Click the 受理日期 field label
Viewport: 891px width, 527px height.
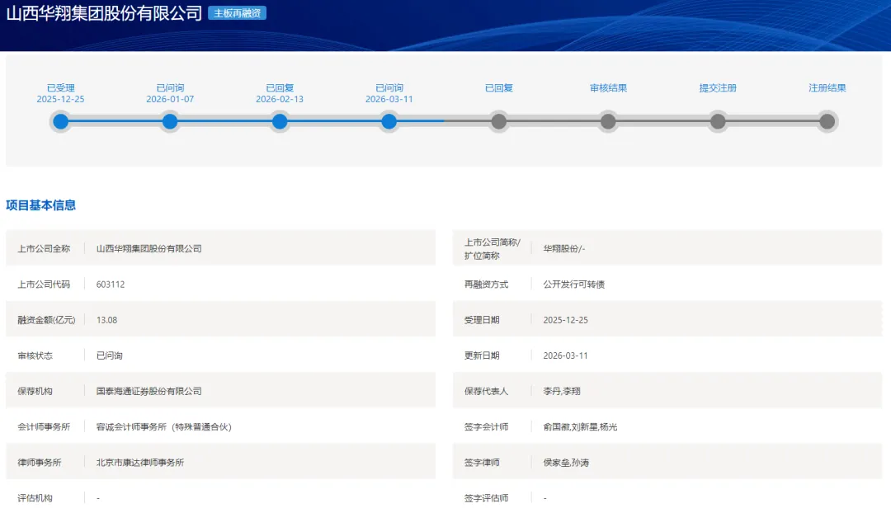(482, 320)
